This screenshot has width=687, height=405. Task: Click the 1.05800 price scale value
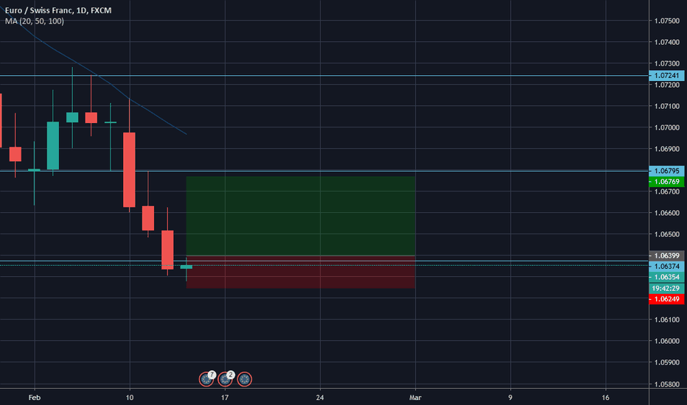pos(667,384)
